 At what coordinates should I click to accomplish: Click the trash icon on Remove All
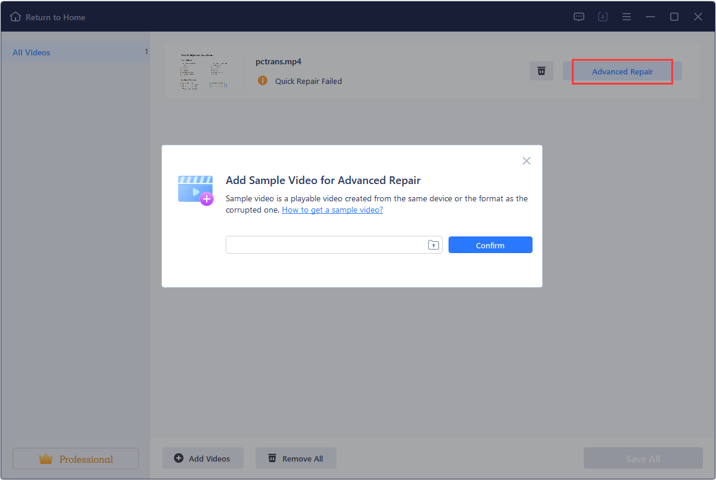[x=272, y=458]
